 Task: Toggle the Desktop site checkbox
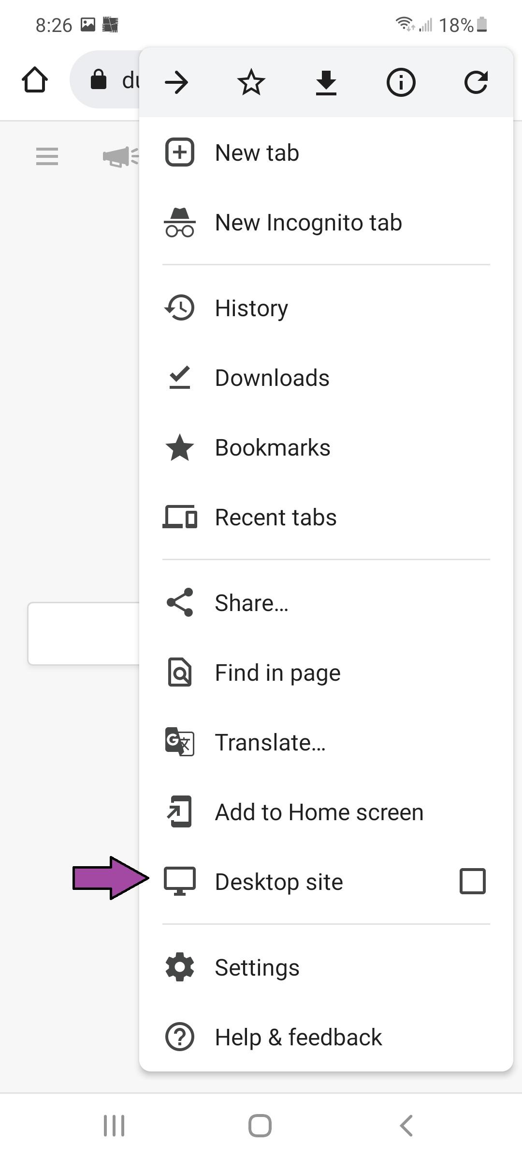(x=472, y=881)
